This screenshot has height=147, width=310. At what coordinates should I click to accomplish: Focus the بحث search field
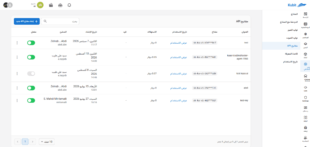[60, 21]
